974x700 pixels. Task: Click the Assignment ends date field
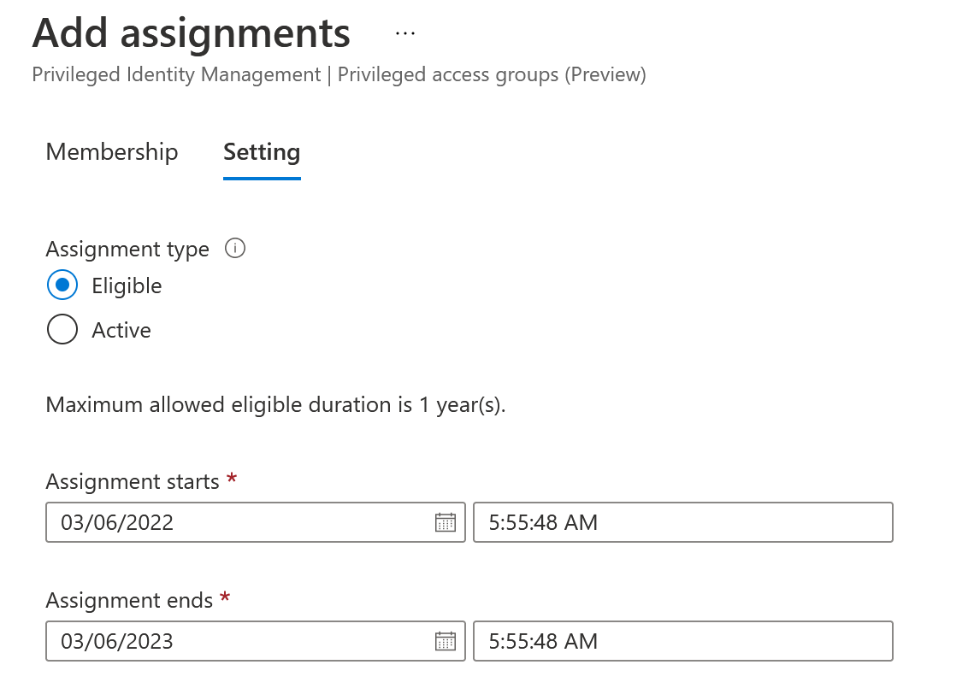coord(239,641)
